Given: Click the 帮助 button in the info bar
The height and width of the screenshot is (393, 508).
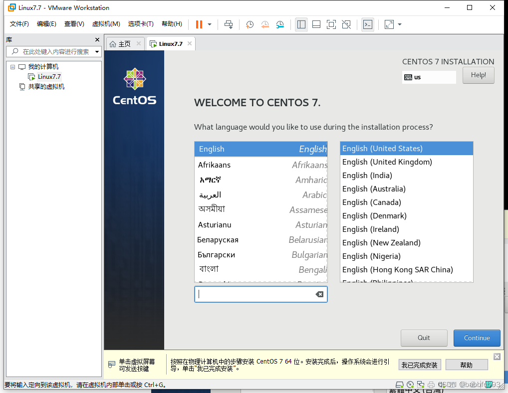Looking at the screenshot, I should point(467,365).
